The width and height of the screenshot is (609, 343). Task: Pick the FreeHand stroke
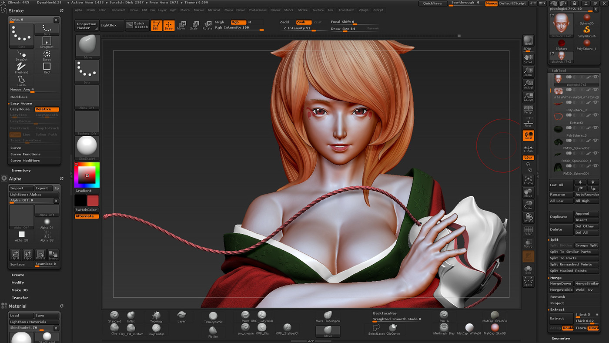pos(21,67)
